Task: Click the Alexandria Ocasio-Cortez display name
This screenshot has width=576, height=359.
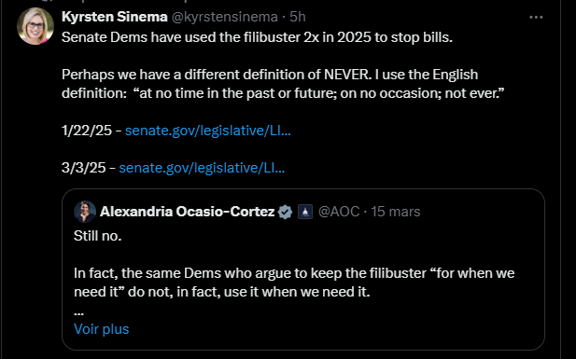Action: click(188, 212)
